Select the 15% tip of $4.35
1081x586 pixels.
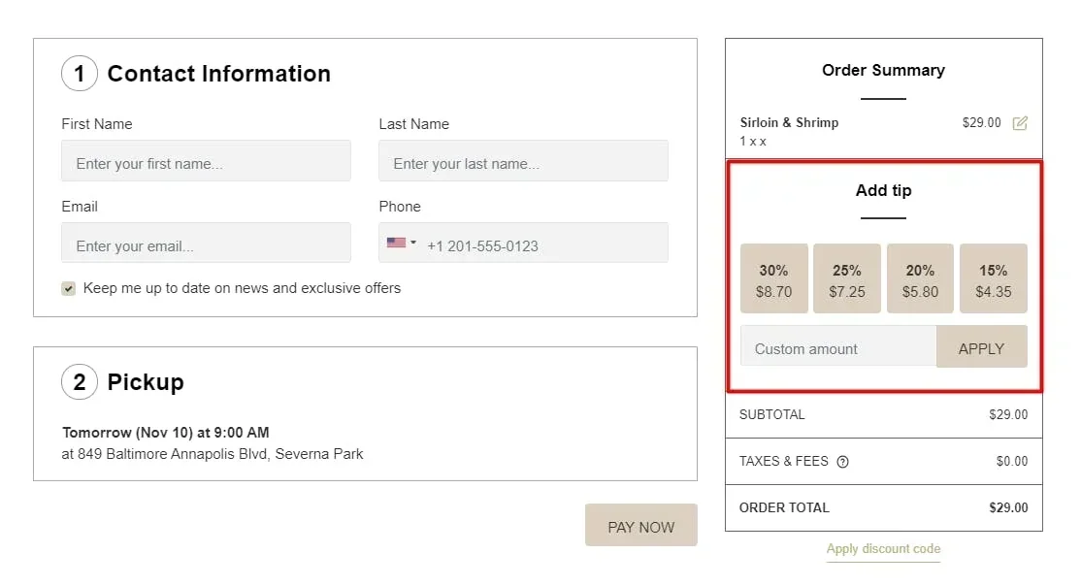(994, 278)
